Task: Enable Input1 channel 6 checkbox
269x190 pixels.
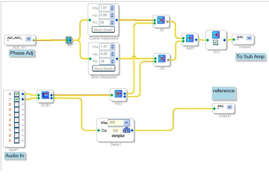Action: pyautogui.click(x=17, y=125)
